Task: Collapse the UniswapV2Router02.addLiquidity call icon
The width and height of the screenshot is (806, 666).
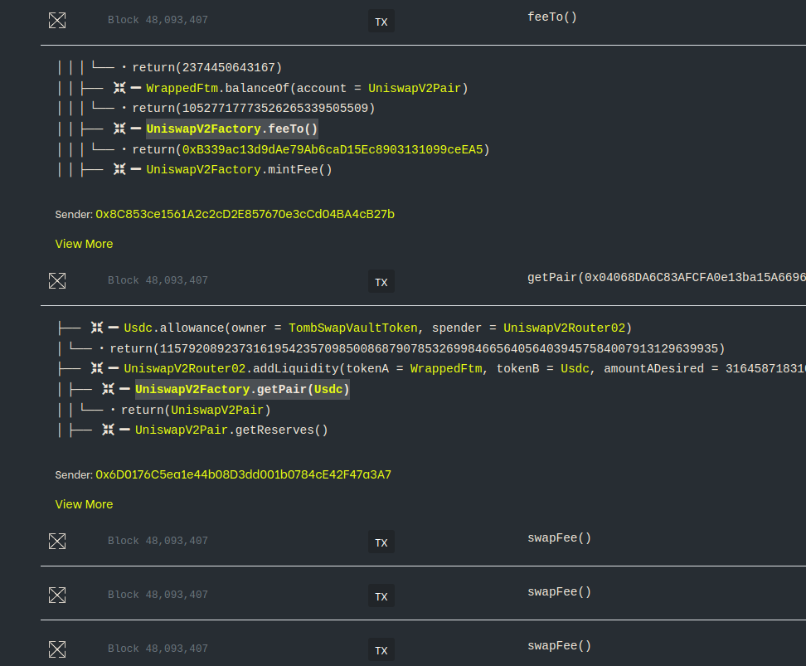Action: coord(97,368)
